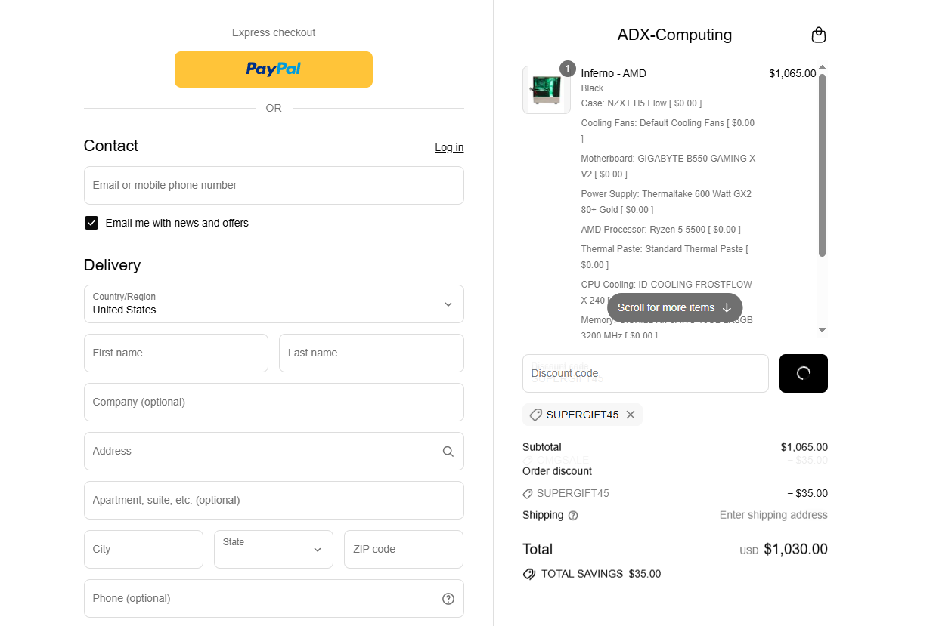Toggle the Email me with news and offers checkbox
936x626 pixels.
[91, 223]
